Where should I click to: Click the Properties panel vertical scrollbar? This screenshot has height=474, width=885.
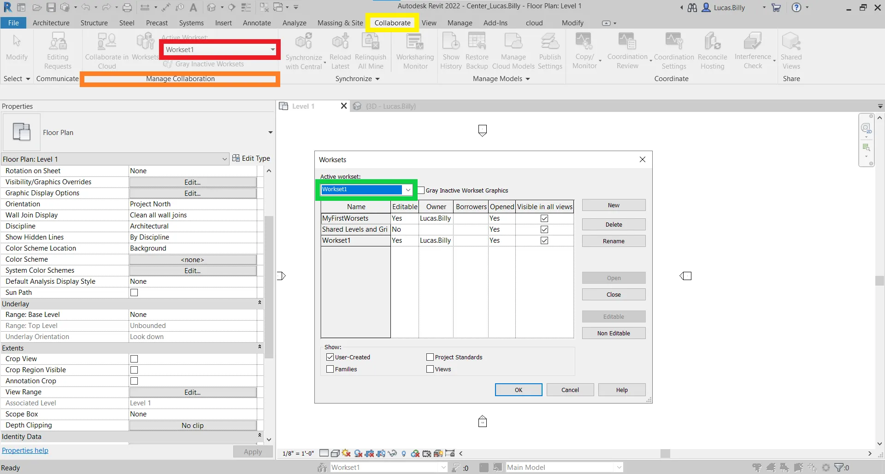[269, 286]
